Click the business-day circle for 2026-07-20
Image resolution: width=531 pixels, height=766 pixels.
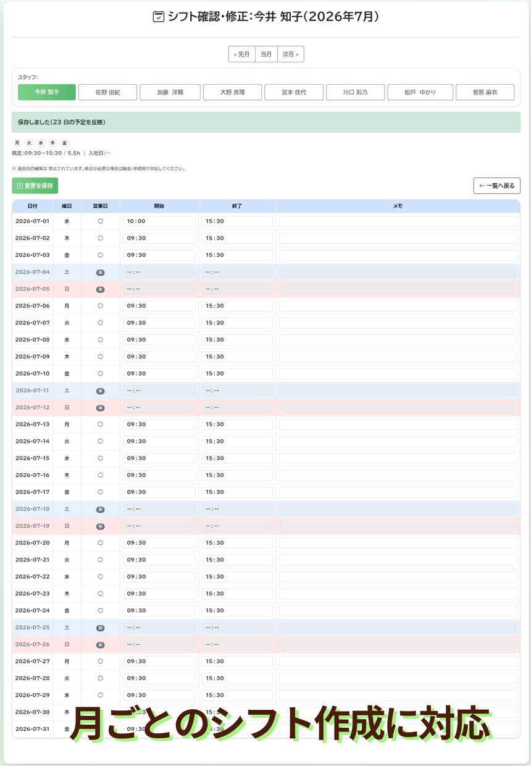100,543
